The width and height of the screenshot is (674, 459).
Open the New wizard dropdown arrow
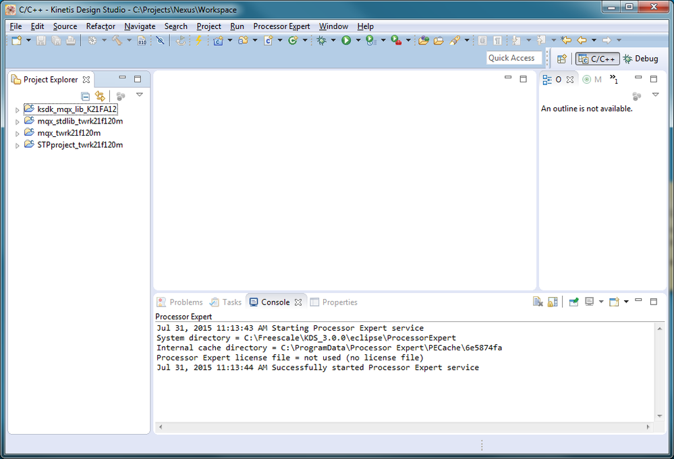point(28,40)
